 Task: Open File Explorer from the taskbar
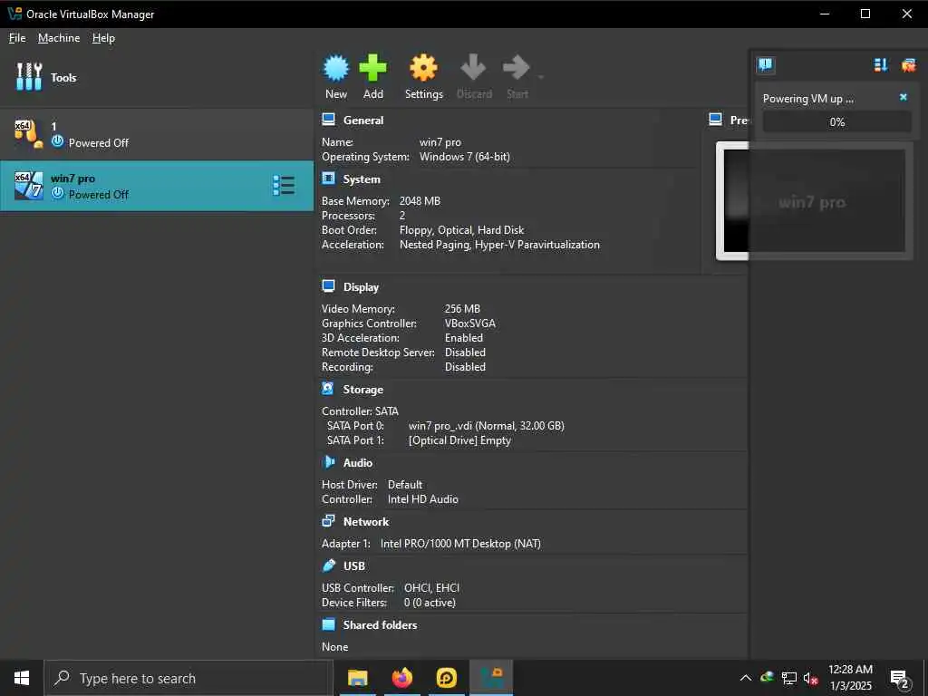click(x=357, y=678)
